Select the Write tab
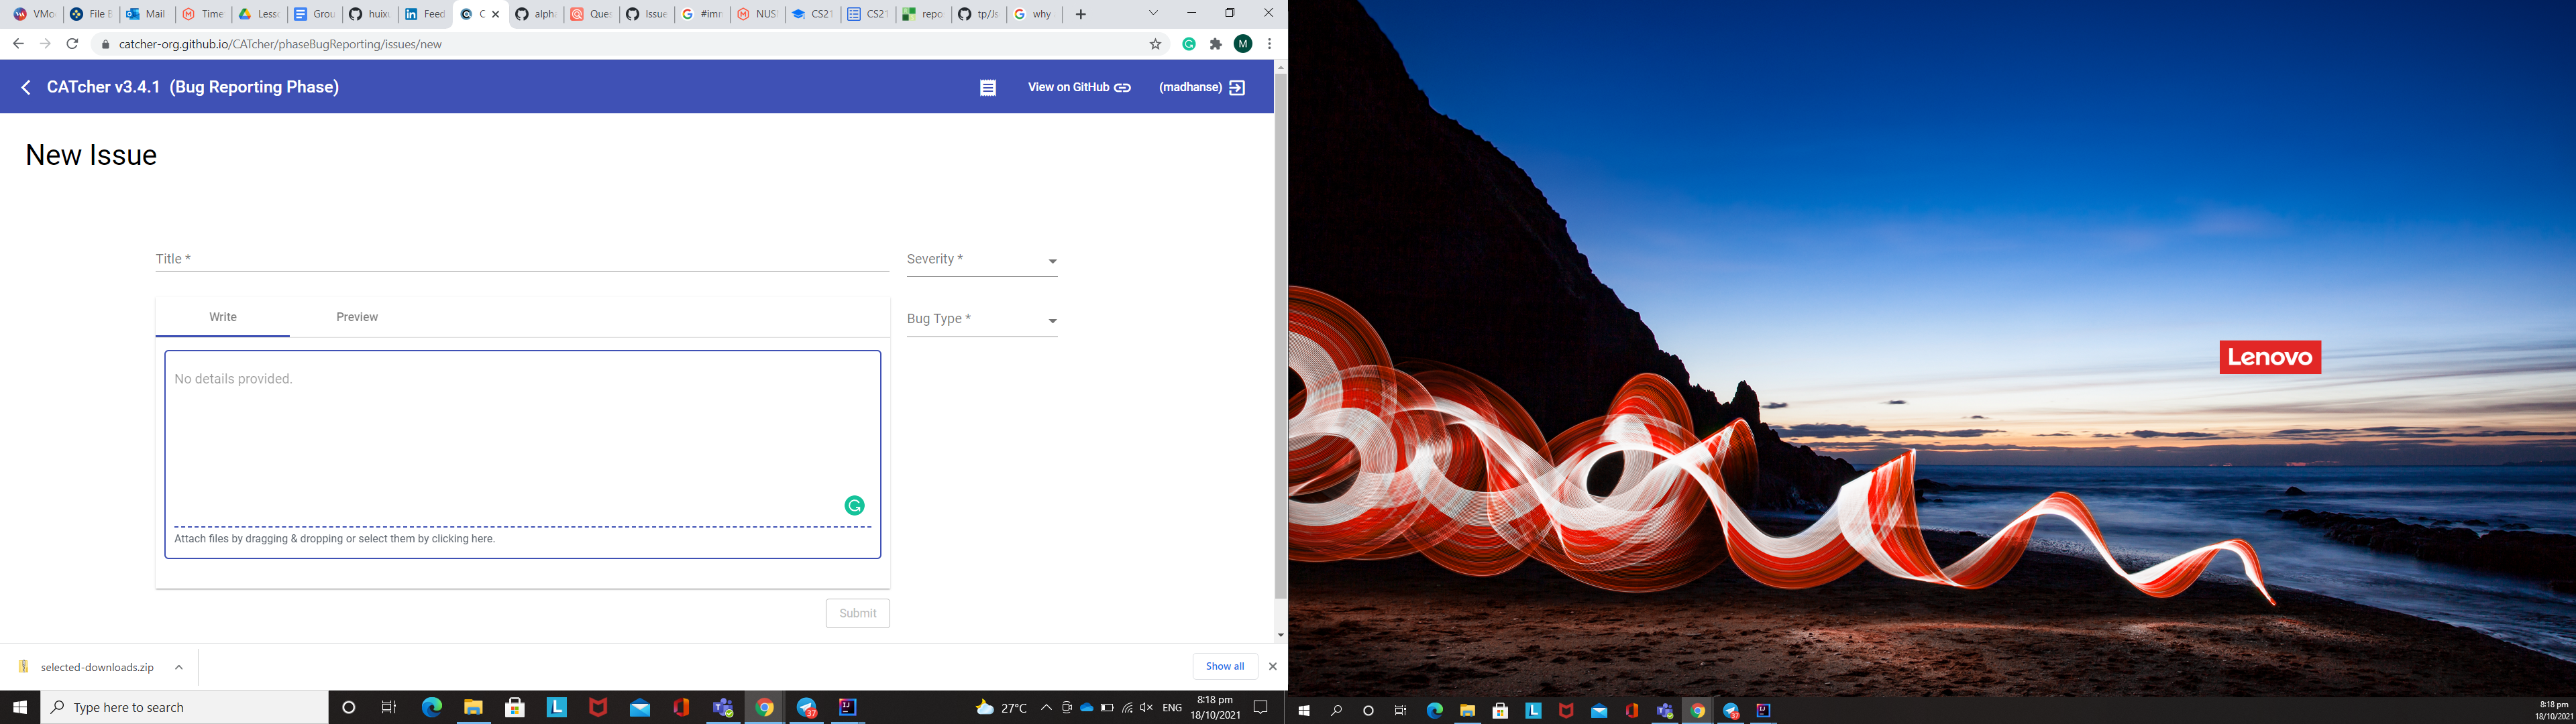 pos(223,317)
